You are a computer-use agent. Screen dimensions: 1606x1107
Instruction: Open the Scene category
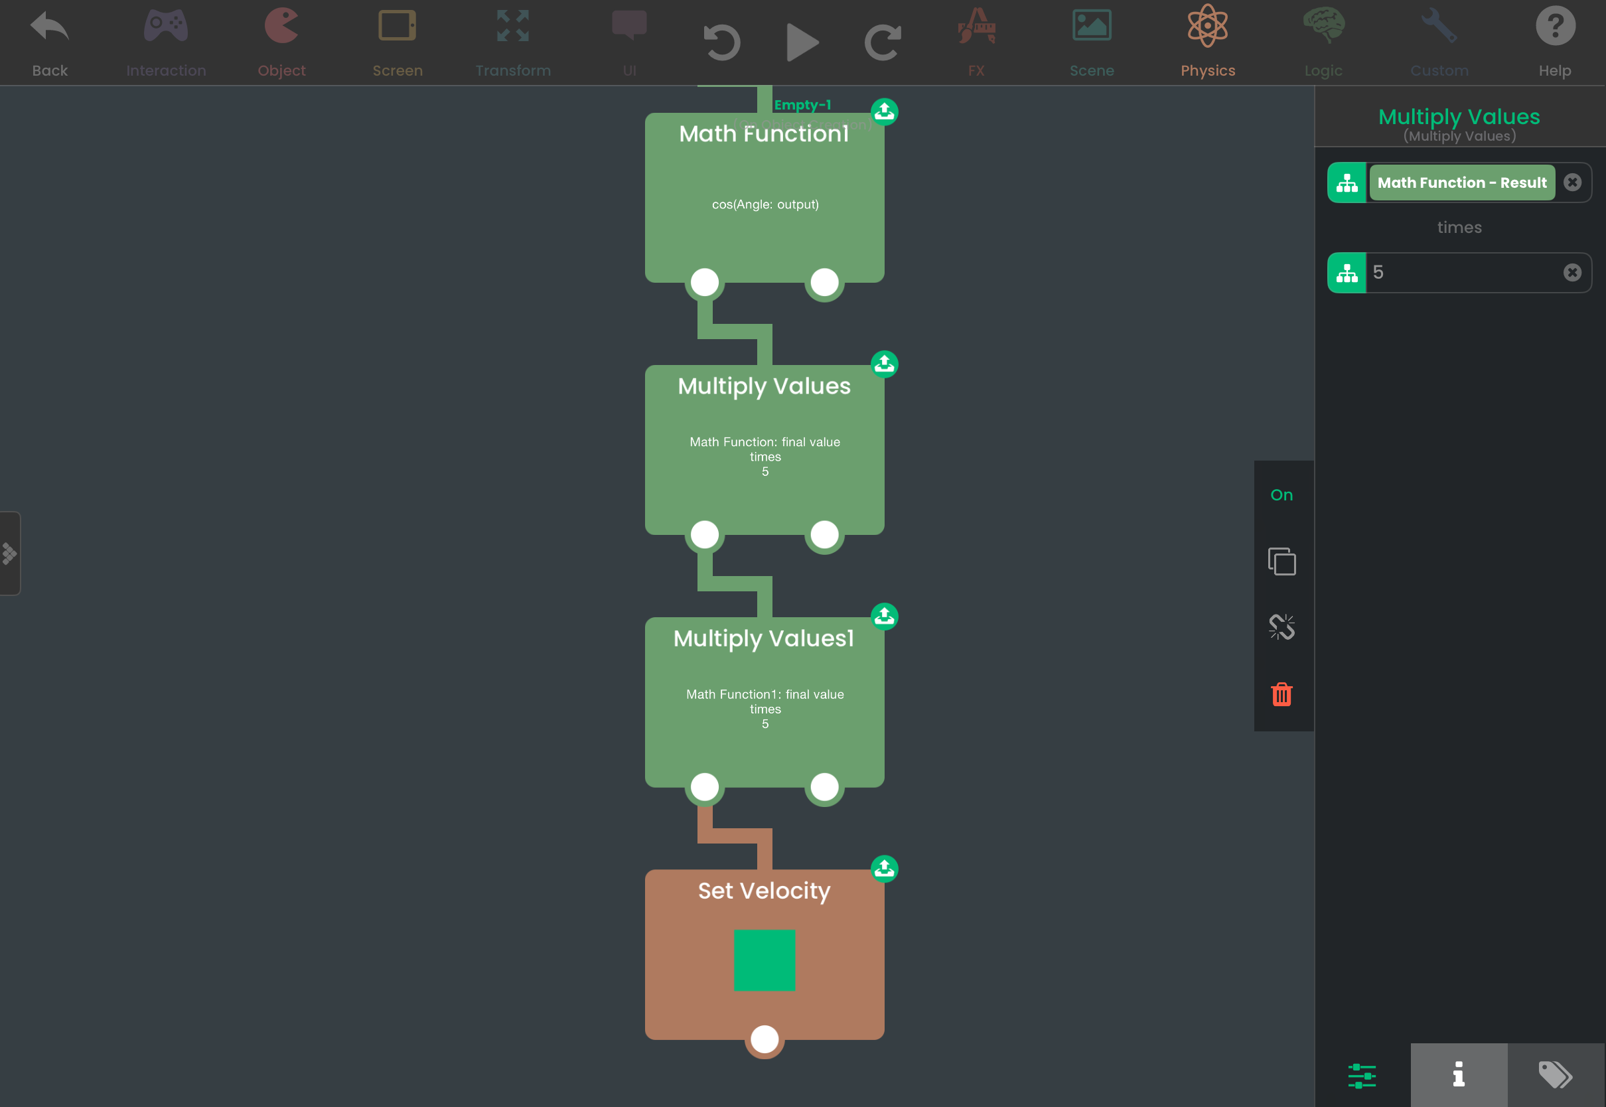tap(1092, 27)
